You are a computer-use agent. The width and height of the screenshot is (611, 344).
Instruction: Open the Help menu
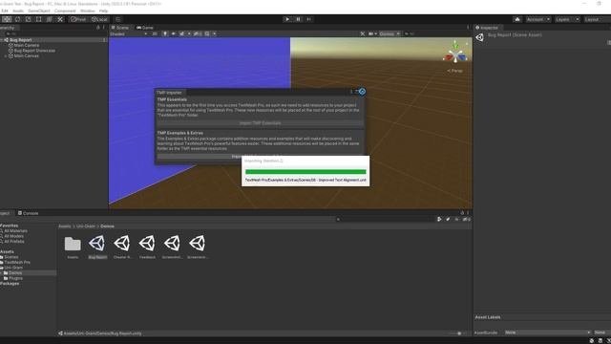pos(104,11)
